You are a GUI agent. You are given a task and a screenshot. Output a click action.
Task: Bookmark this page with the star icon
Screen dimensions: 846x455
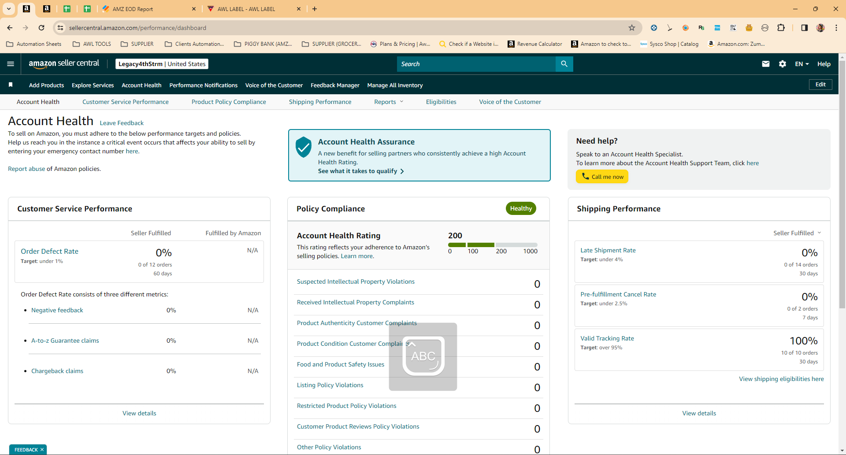[632, 28]
